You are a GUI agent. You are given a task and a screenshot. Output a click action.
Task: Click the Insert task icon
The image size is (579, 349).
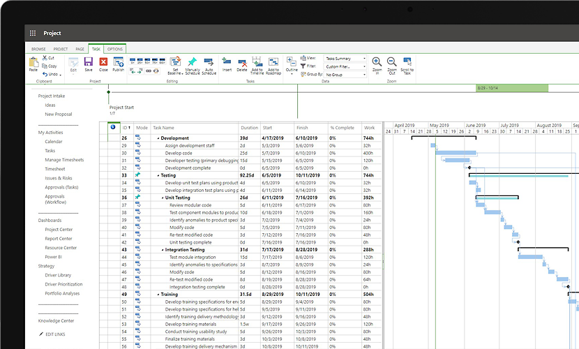[227, 63]
